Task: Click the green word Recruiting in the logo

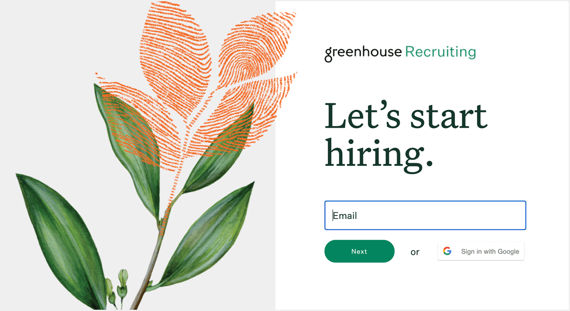Action: pyautogui.click(x=440, y=52)
